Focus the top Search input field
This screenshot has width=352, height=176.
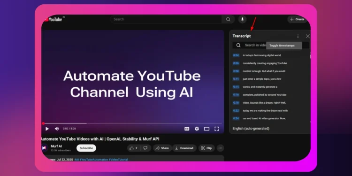pos(166,19)
